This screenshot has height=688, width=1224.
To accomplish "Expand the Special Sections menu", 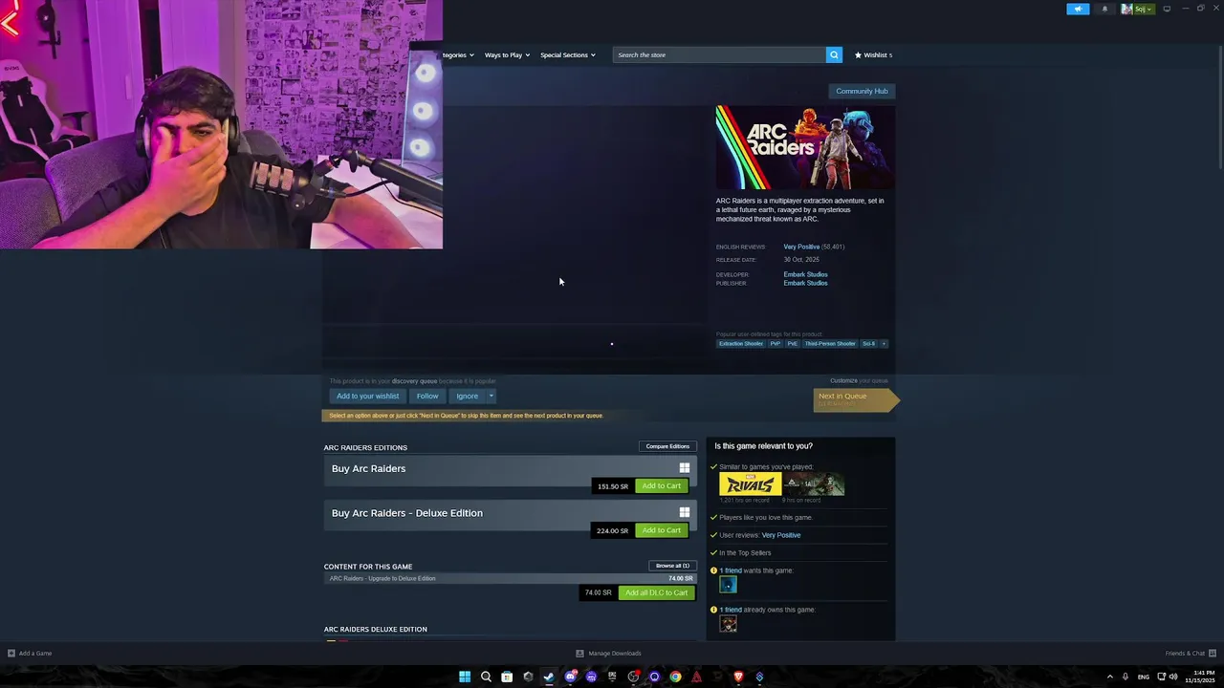I will [567, 54].
